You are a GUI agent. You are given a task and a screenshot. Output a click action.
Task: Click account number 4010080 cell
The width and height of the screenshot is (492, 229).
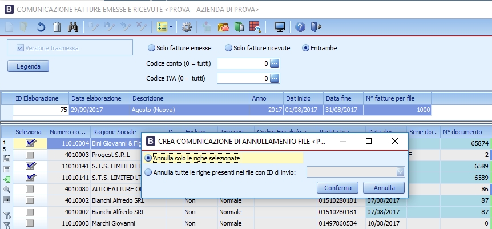[68, 189]
